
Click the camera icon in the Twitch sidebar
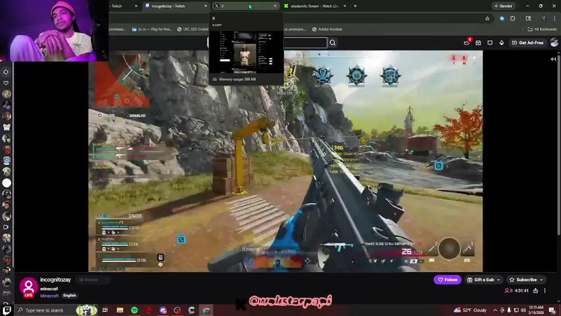pyautogui.click(x=6, y=227)
